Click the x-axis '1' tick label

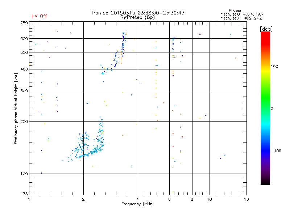tap(29, 199)
